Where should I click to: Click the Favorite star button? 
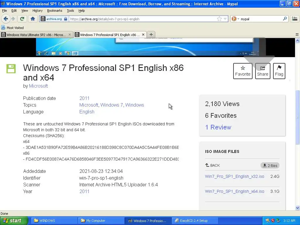click(x=243, y=71)
